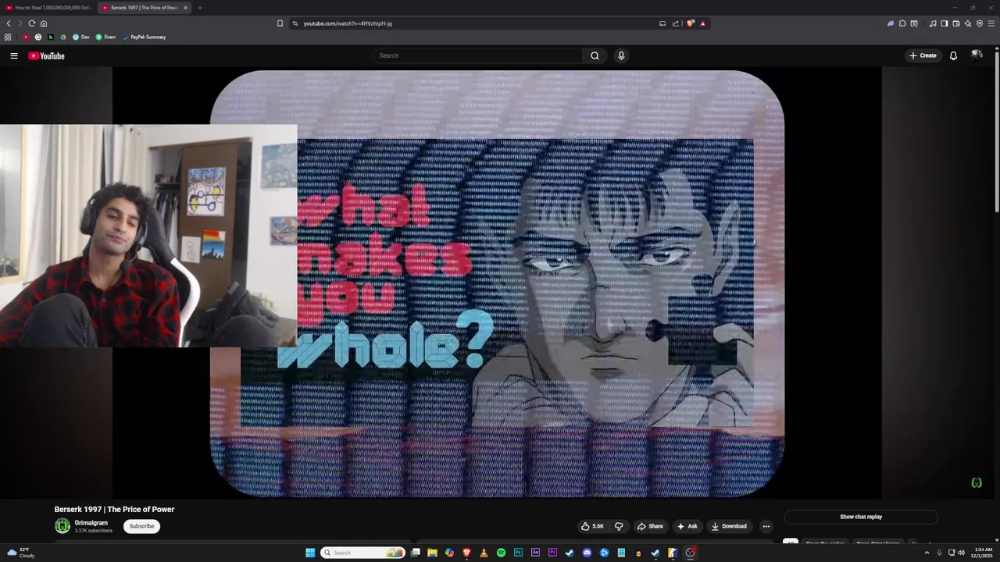1000x562 pixels.
Task: Open Brave Wallet icon
Action: [956, 23]
